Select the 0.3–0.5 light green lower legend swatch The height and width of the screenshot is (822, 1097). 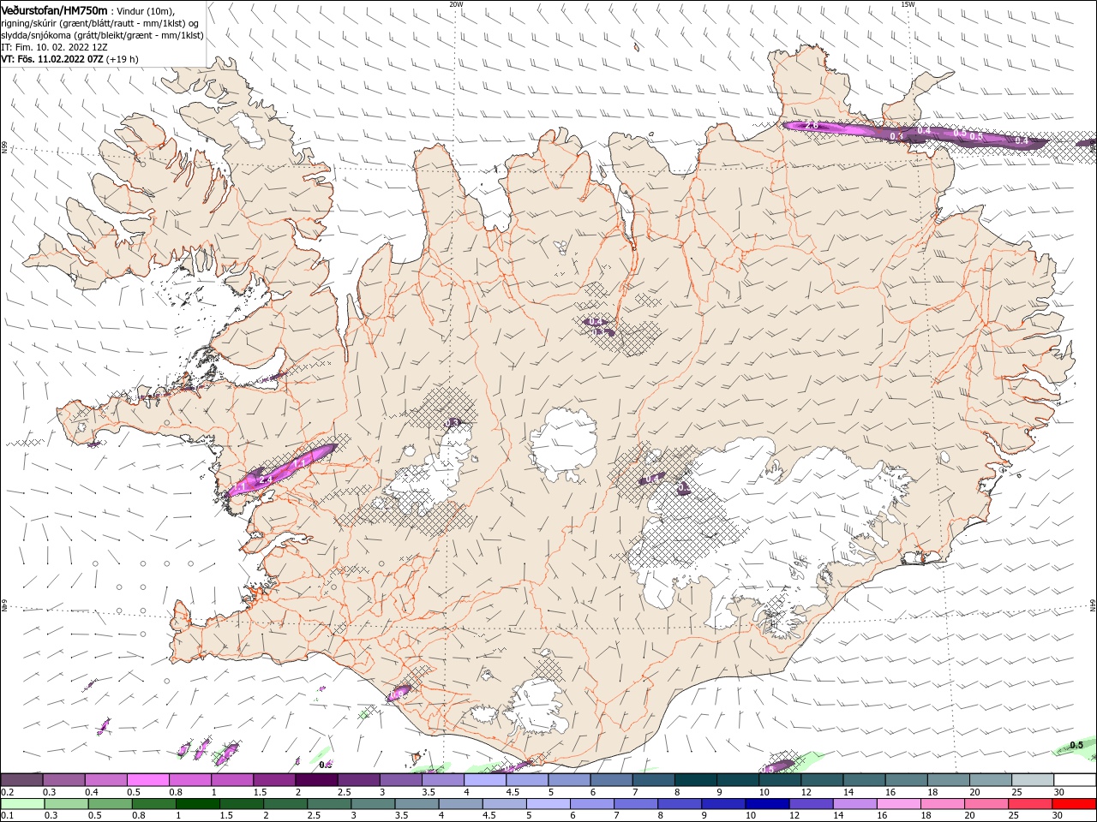point(66,804)
